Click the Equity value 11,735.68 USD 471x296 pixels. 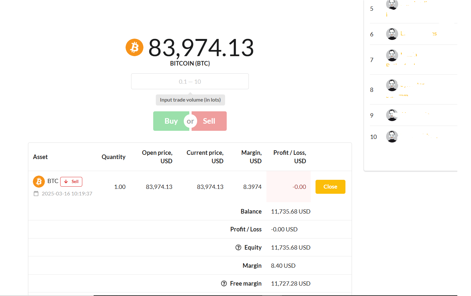[x=291, y=247]
